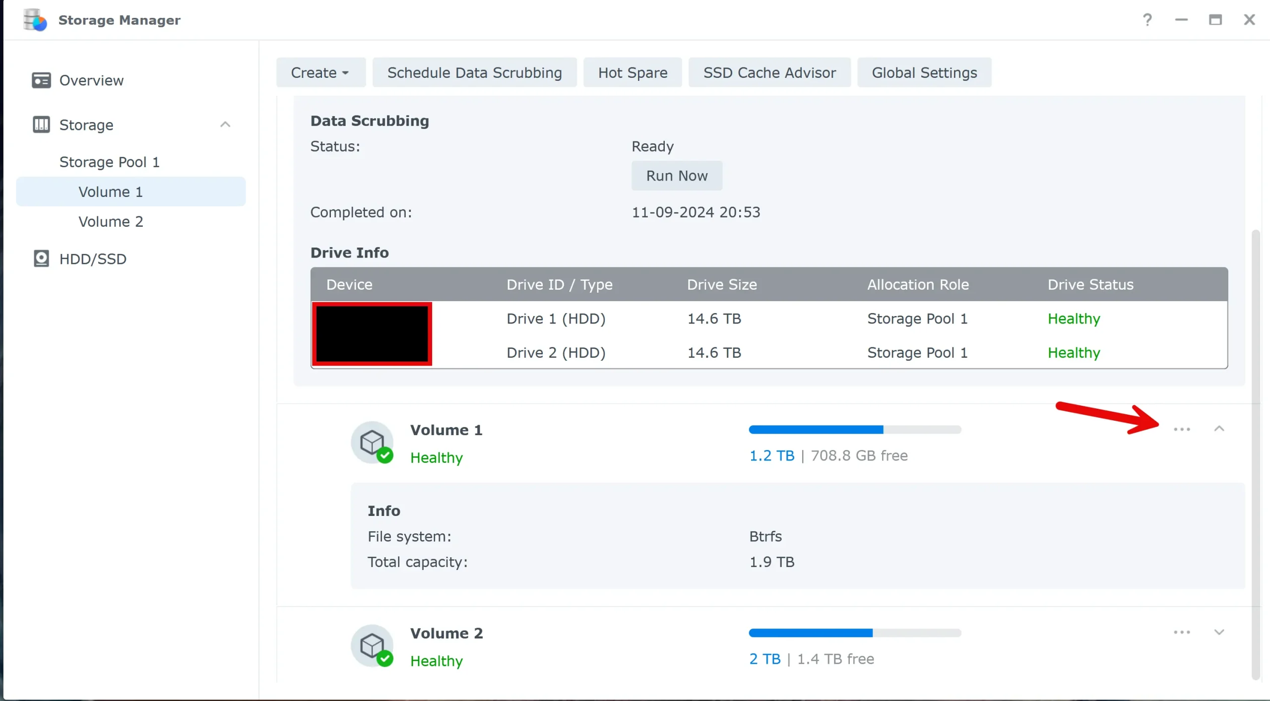
Task: Click the HDD/SSD drive icon
Action: pyautogui.click(x=41, y=258)
